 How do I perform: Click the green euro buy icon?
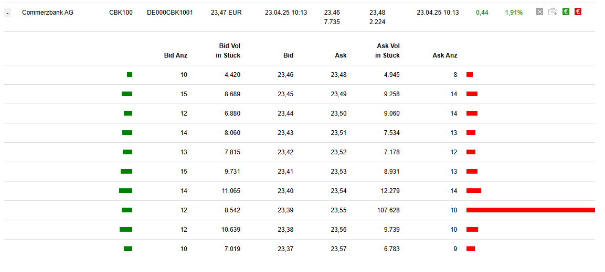point(566,12)
